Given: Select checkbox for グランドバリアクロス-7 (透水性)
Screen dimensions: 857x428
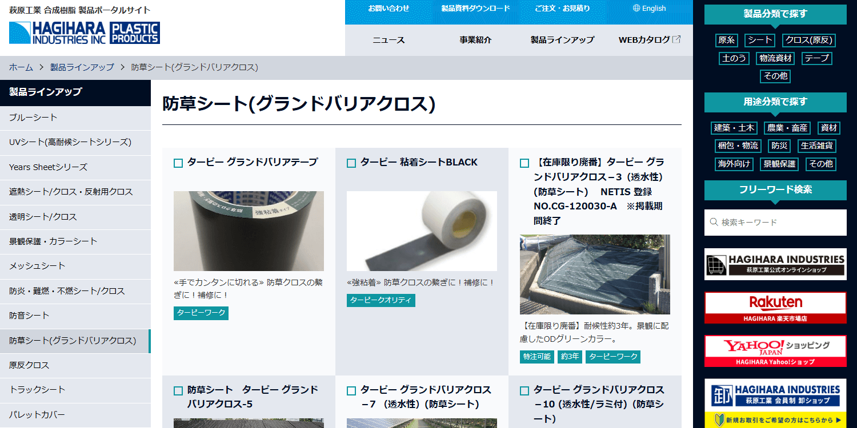Looking at the screenshot, I should click(x=351, y=391).
